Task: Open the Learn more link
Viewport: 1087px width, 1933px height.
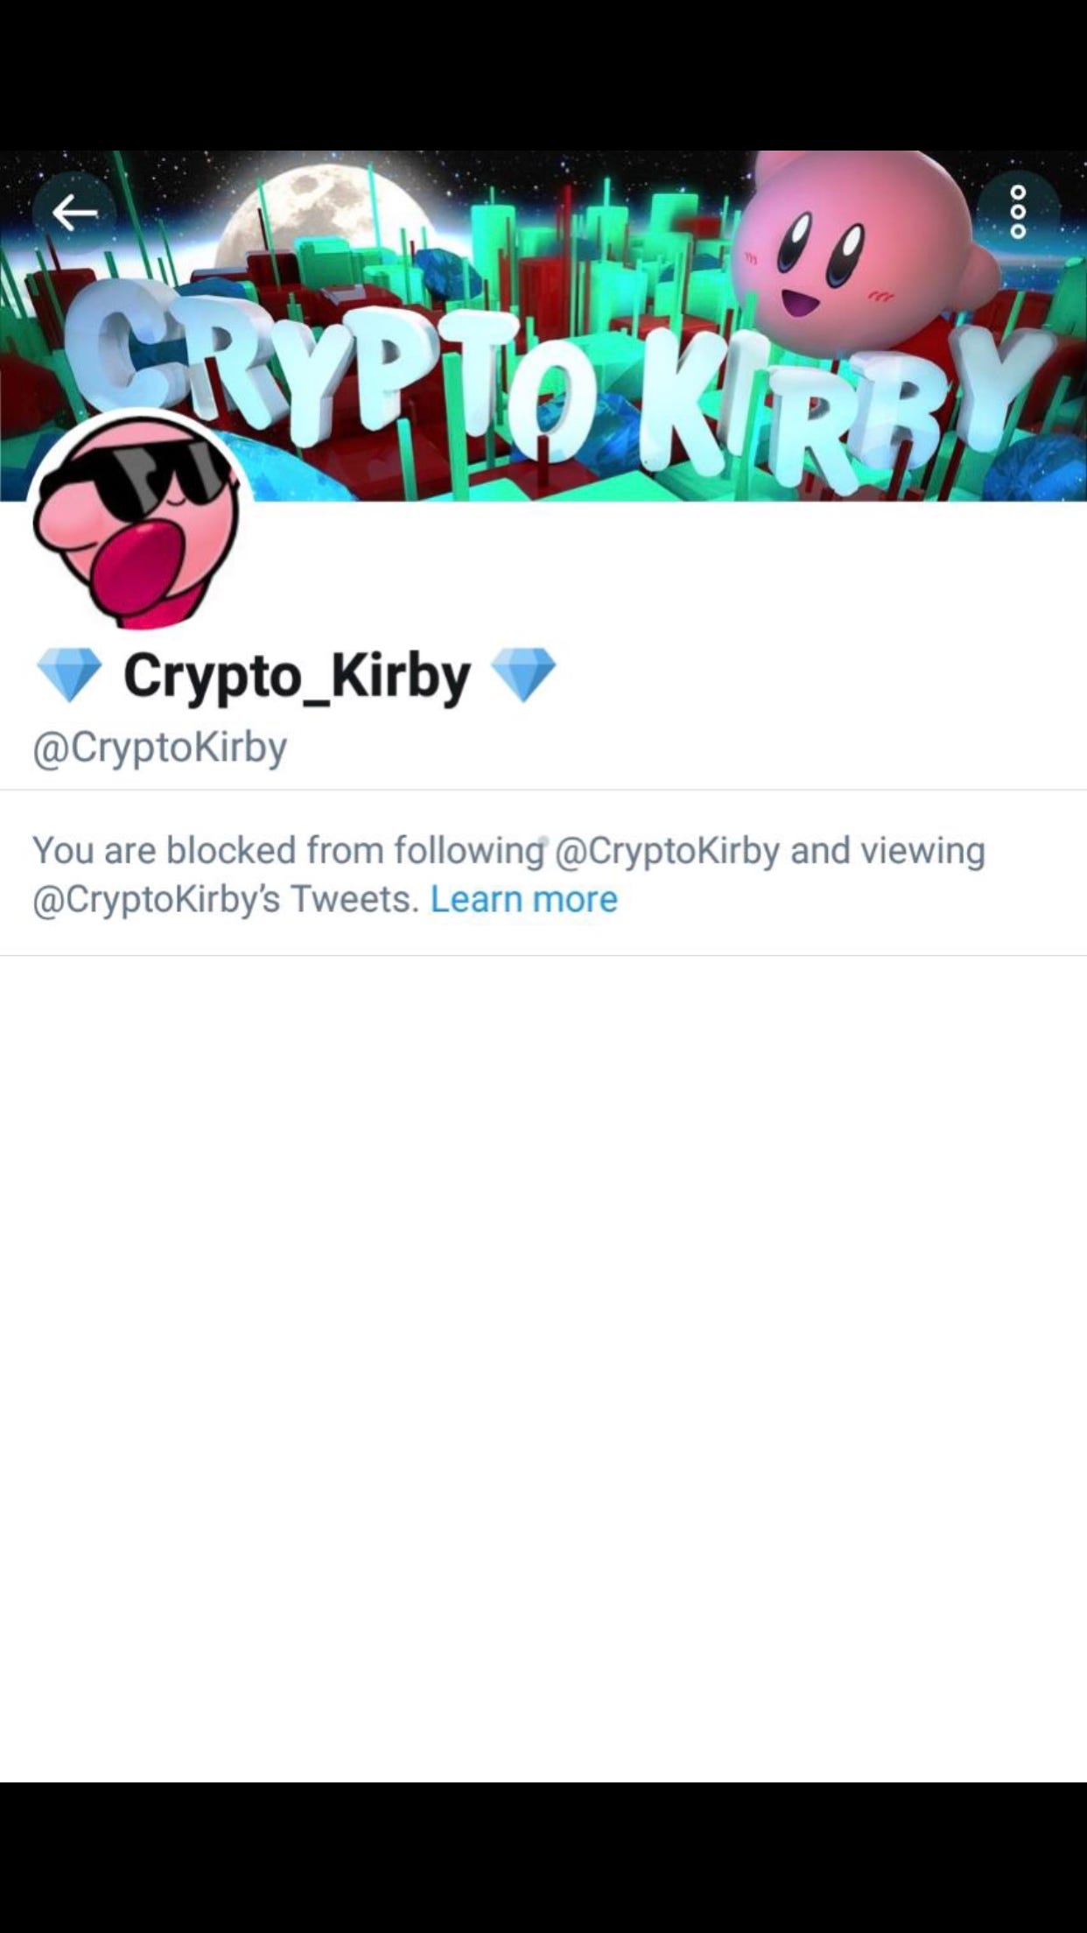Action: (523, 899)
